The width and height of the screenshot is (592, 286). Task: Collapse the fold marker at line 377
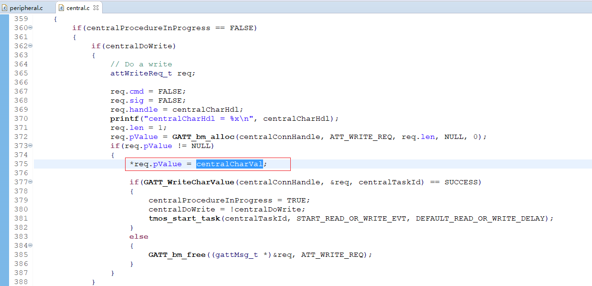click(x=31, y=182)
